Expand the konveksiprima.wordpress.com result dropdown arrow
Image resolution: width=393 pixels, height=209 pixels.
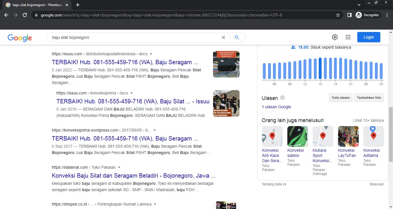coord(155,130)
